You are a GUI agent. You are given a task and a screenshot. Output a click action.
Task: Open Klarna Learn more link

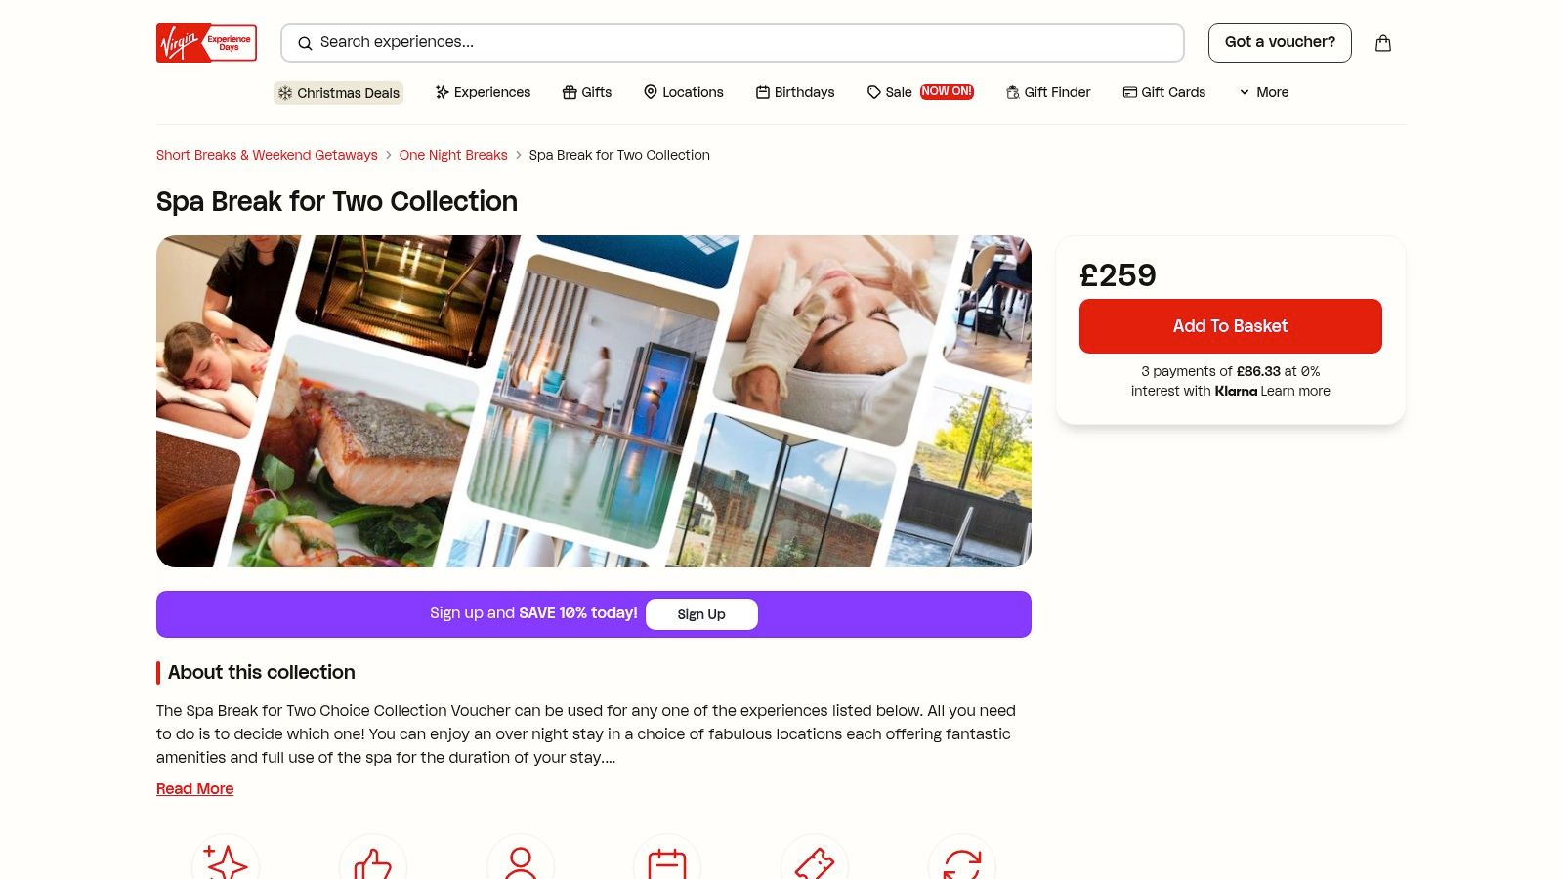point(1295,391)
